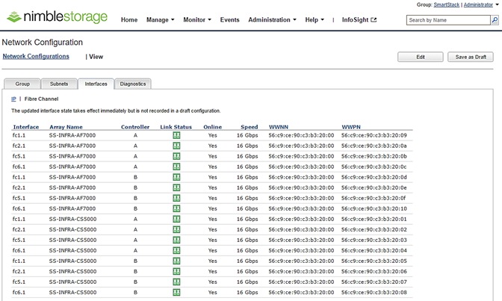Image resolution: width=502 pixels, height=301 pixels.
Task: Click link status icon for WWPN ending 20:09
Action: coord(176,135)
